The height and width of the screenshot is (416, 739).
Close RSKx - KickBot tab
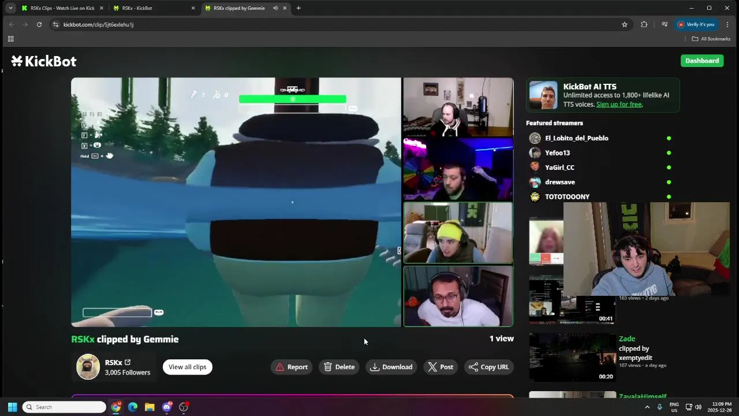(x=193, y=8)
